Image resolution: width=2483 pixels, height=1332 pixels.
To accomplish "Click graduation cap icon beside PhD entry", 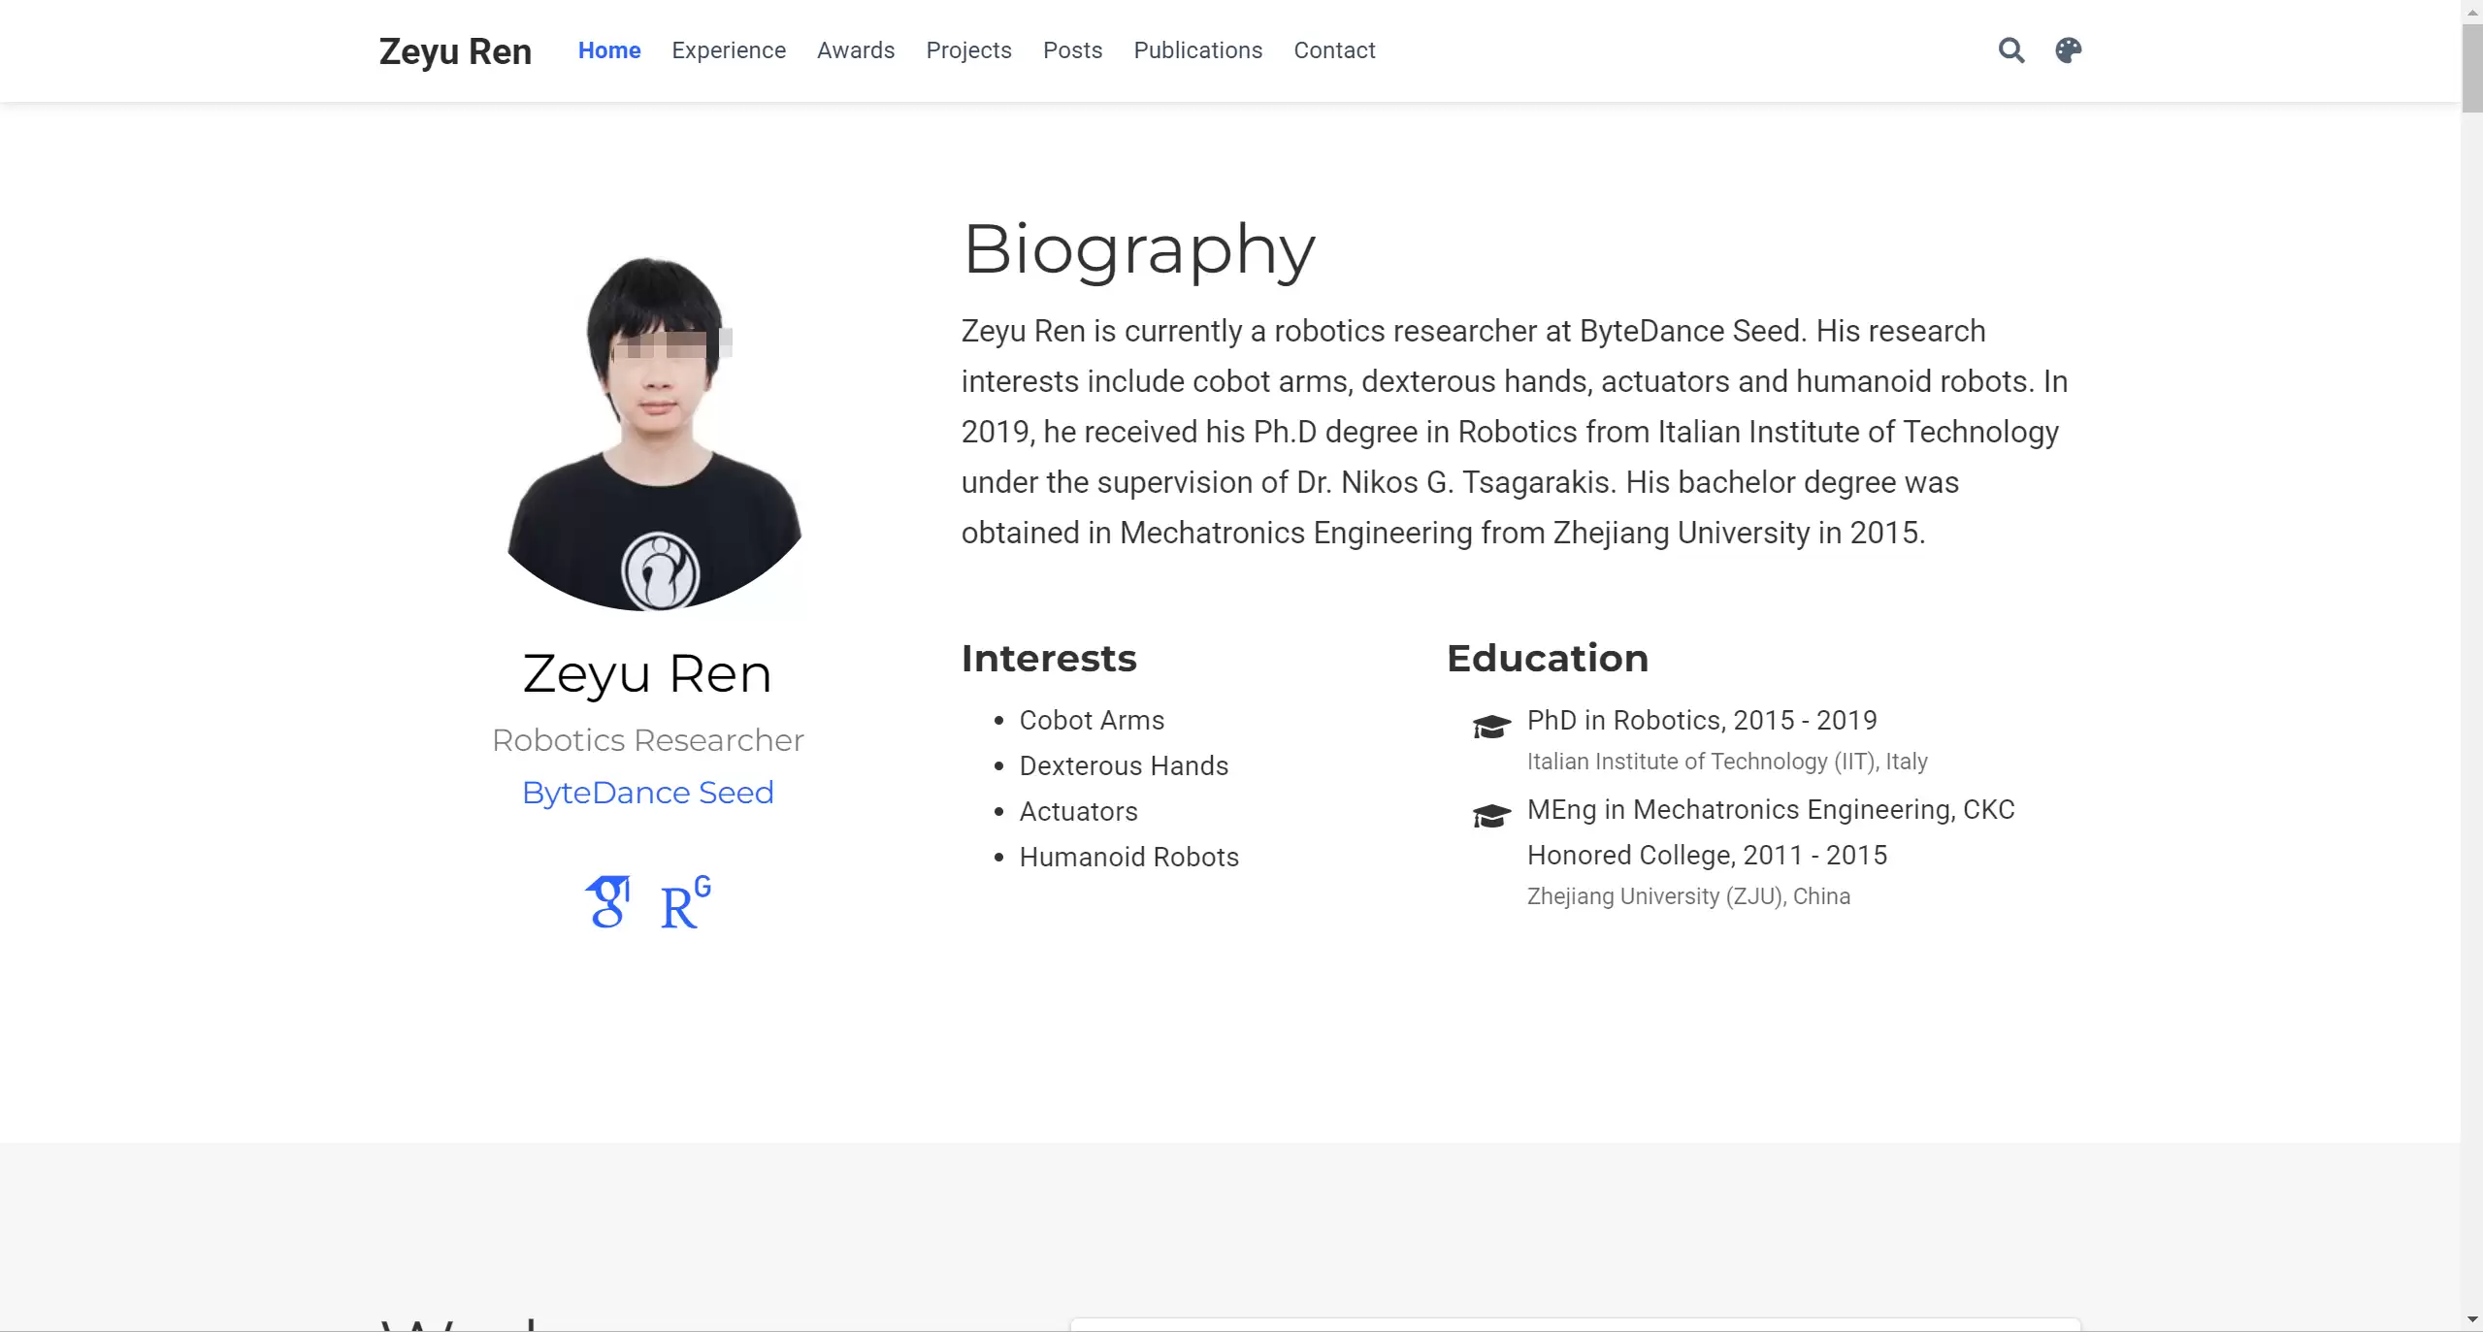I will coord(1491,726).
